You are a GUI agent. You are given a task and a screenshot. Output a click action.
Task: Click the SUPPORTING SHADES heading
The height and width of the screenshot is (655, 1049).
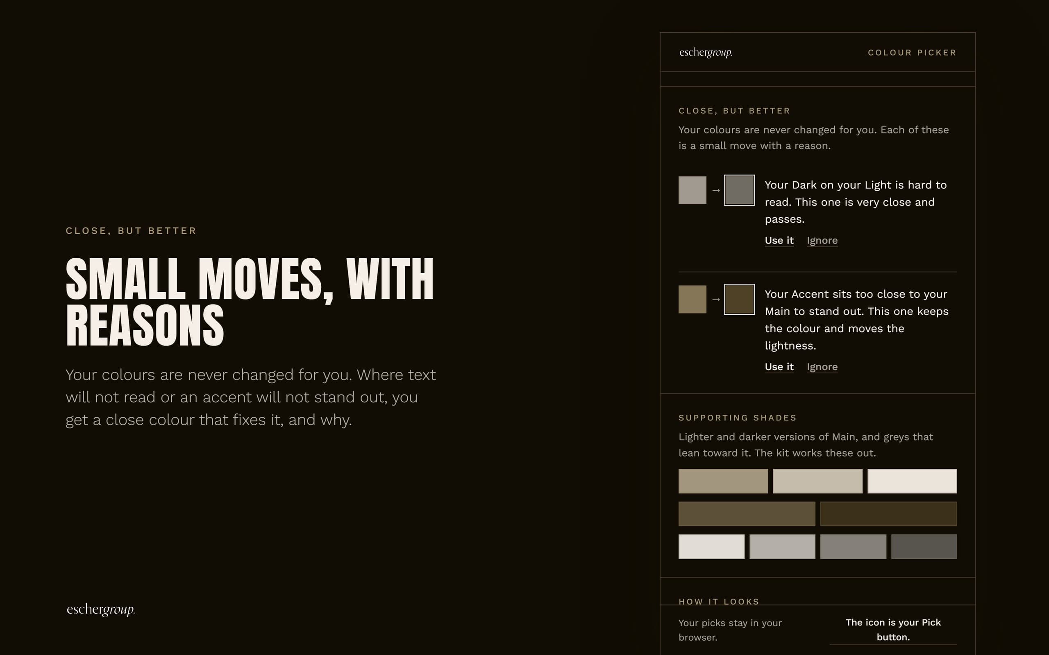coord(737,418)
